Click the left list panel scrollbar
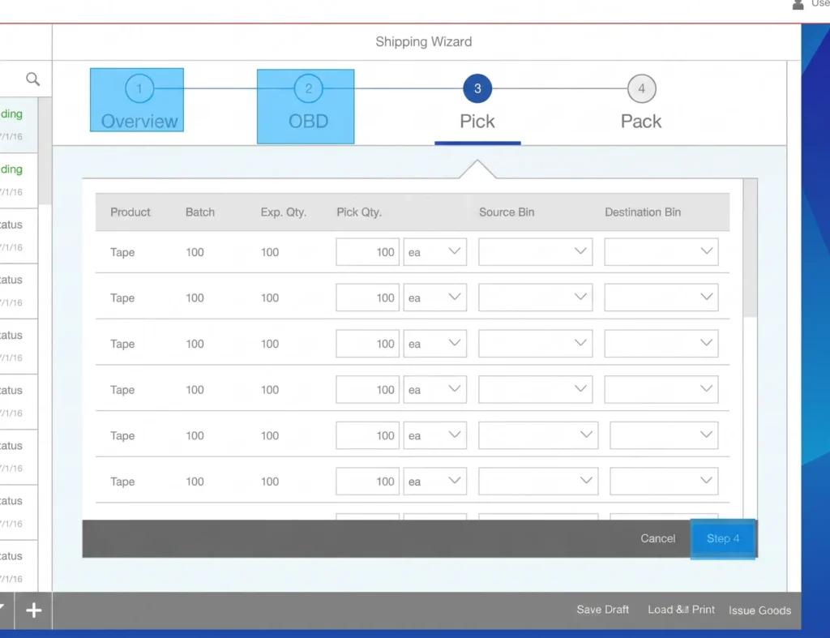 pyautogui.click(x=45, y=151)
